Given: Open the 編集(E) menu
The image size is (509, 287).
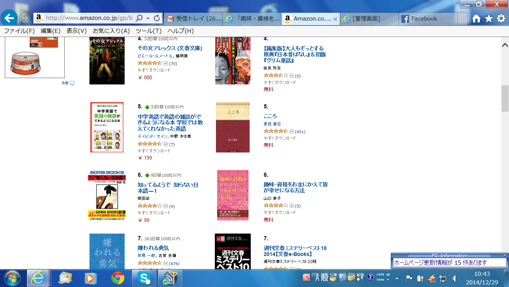Looking at the screenshot, I should (51, 31).
